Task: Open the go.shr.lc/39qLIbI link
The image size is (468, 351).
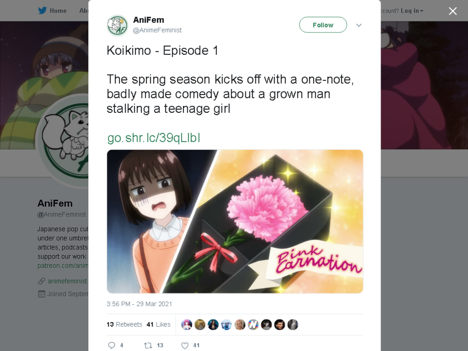Action: tap(154, 138)
